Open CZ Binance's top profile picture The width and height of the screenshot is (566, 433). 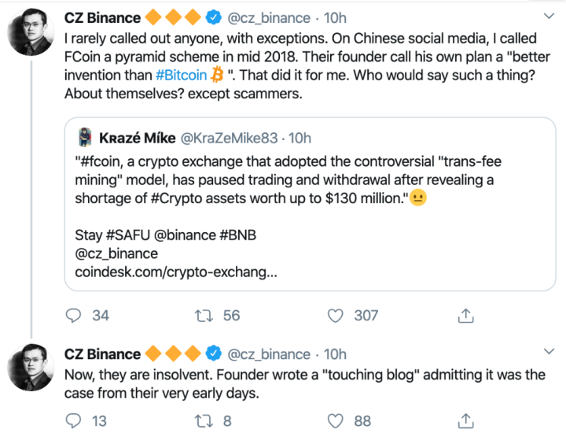point(30,35)
